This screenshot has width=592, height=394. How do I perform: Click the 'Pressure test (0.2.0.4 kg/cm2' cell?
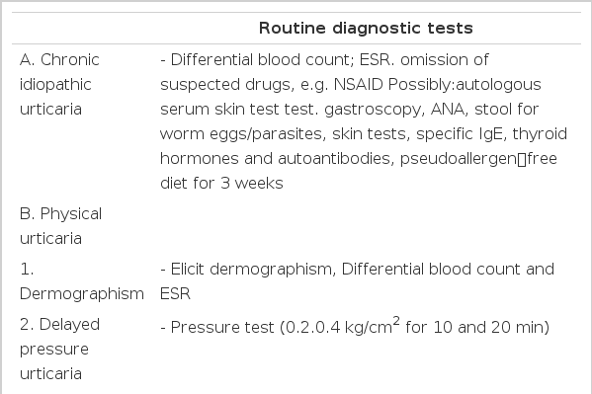point(285,325)
